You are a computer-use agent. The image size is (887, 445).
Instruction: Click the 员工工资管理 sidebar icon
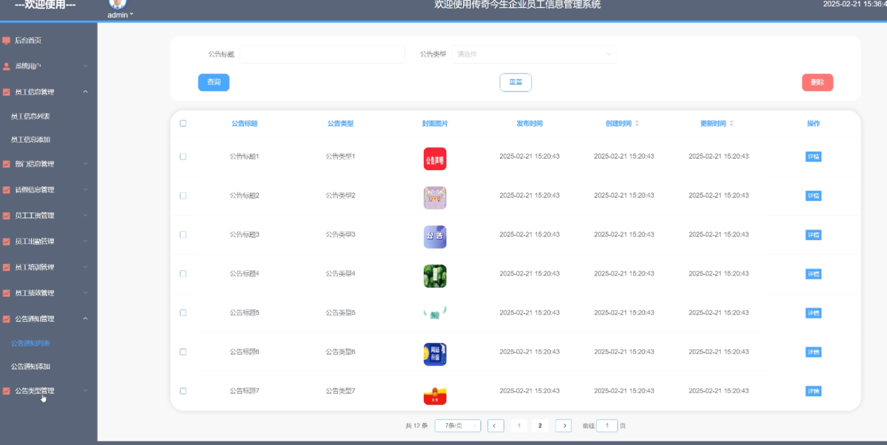pyautogui.click(x=6, y=216)
